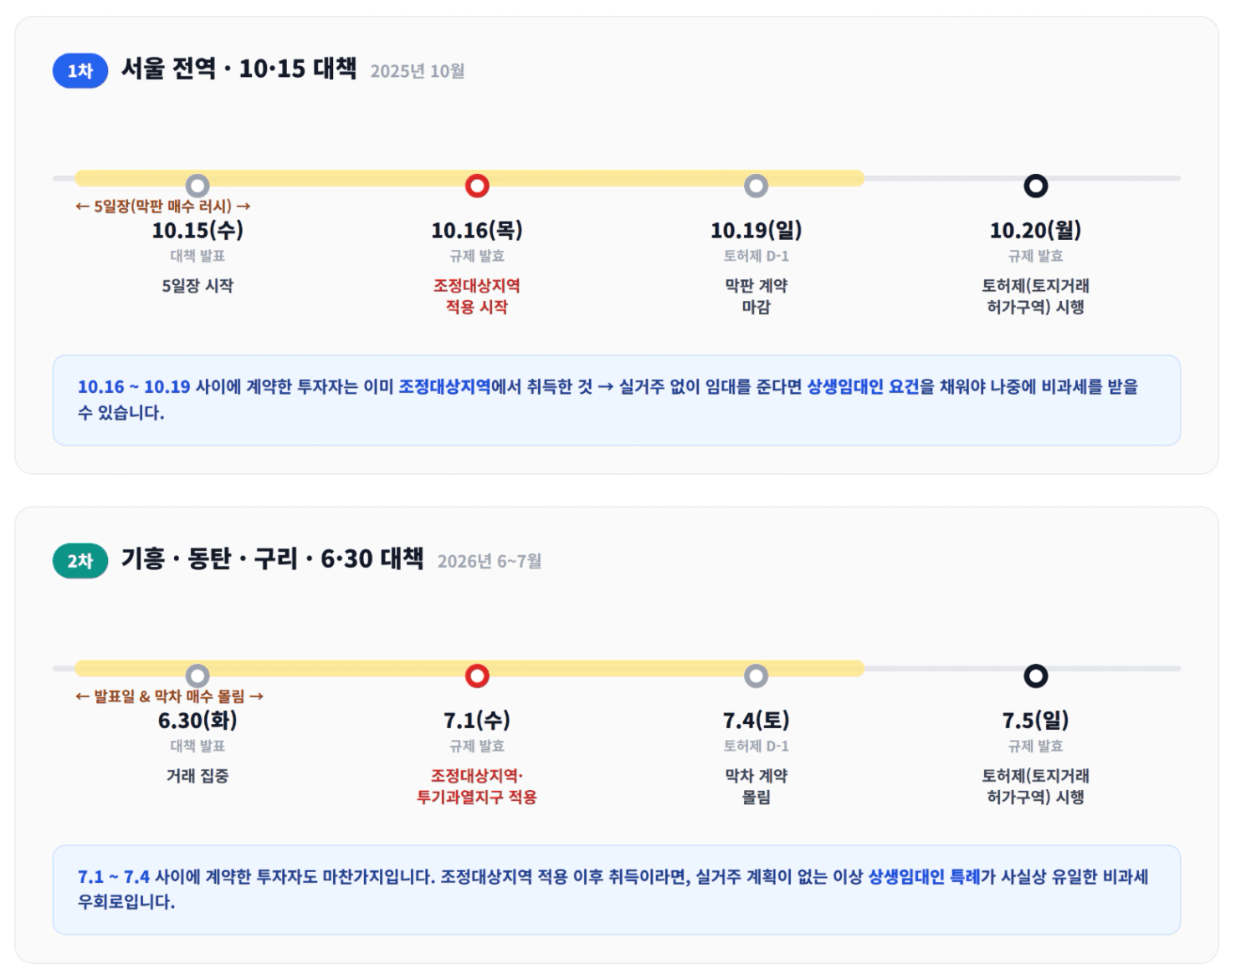
Task: Select the 6.30(화) gray timeline marker
Action: 197,676
